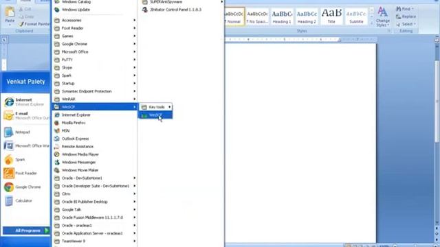
Task: Open Mozilla Firefox from All Programs
Action: [x=95, y=123]
